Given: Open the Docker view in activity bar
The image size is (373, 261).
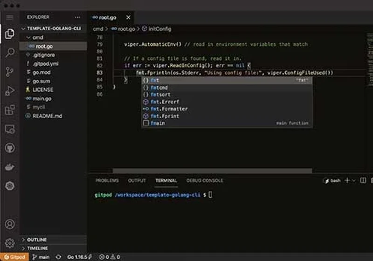Looking at the screenshot, I should pos(10,167).
